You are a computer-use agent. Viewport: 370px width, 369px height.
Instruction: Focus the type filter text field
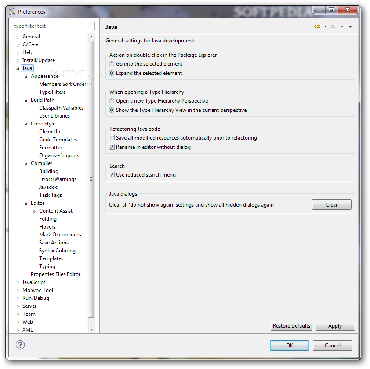pyautogui.click(x=53, y=26)
